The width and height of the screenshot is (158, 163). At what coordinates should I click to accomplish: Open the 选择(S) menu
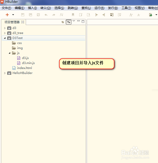point(59,8)
